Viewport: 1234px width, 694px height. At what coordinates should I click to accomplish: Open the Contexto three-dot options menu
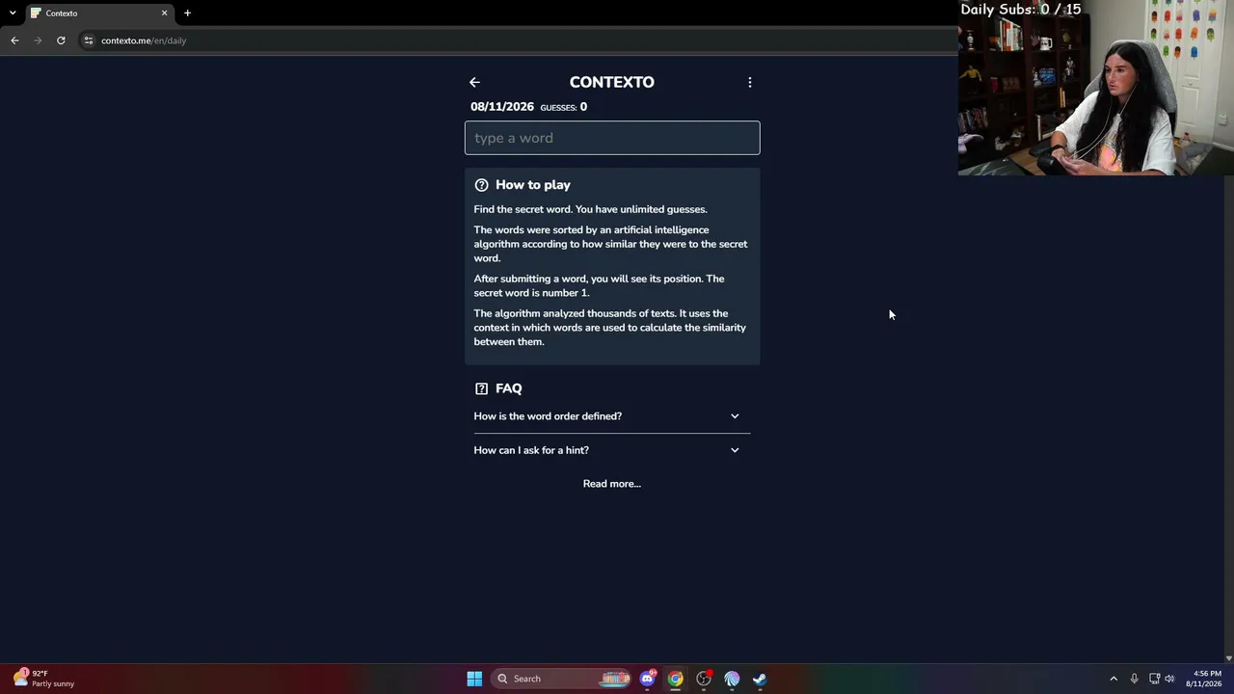tap(749, 82)
